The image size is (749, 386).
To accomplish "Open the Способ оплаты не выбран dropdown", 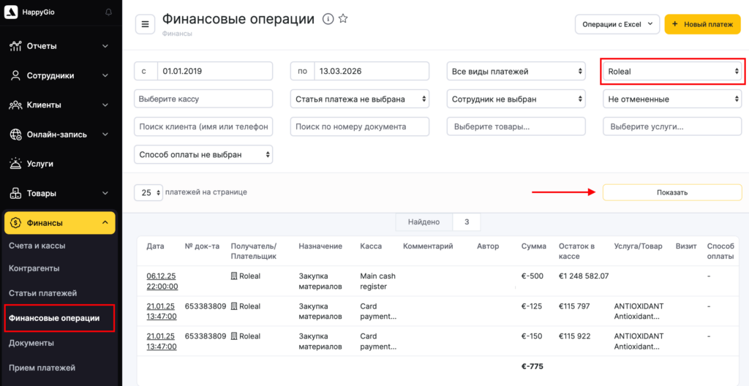I will [203, 154].
